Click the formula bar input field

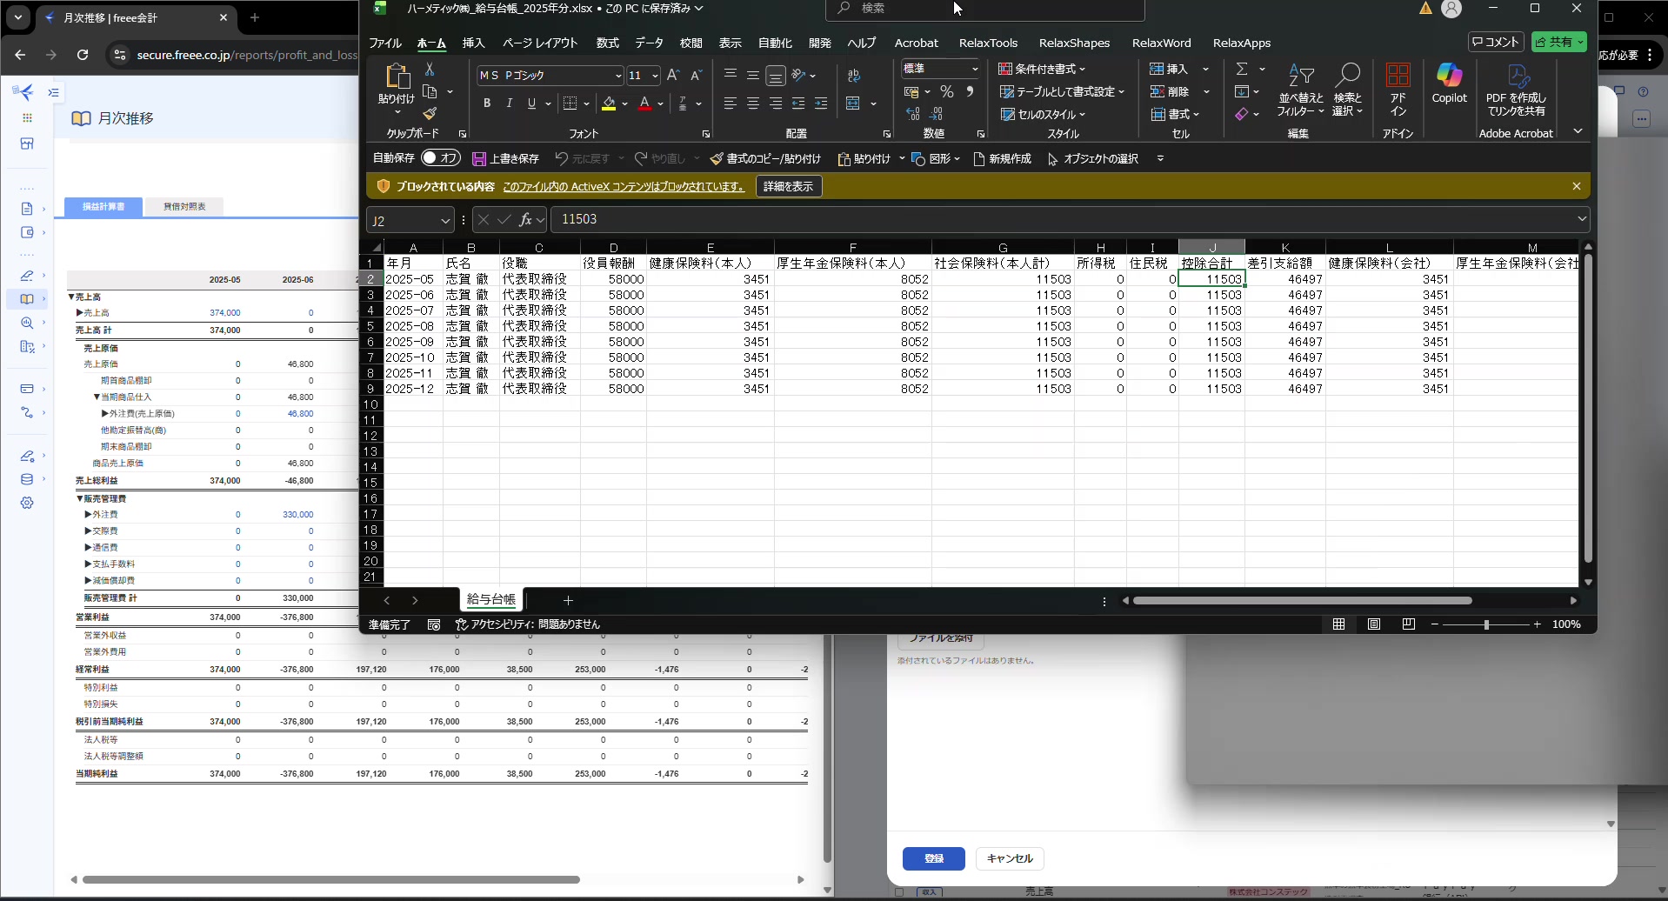[x=1061, y=219]
